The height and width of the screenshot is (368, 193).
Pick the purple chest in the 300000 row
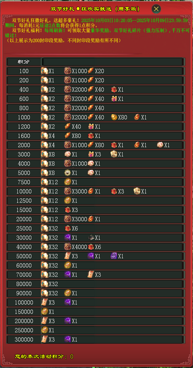click(68, 339)
